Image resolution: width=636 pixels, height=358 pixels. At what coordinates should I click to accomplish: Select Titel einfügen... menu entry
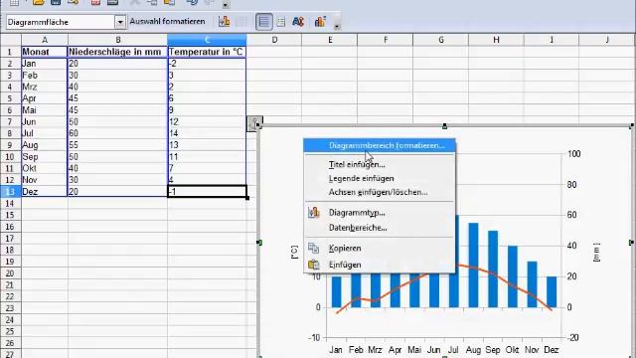[x=380, y=164]
